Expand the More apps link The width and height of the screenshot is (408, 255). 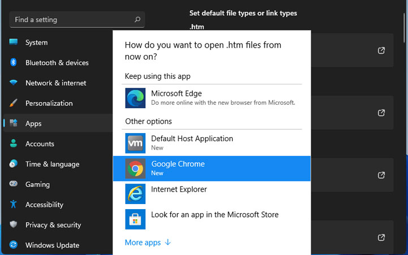148,243
